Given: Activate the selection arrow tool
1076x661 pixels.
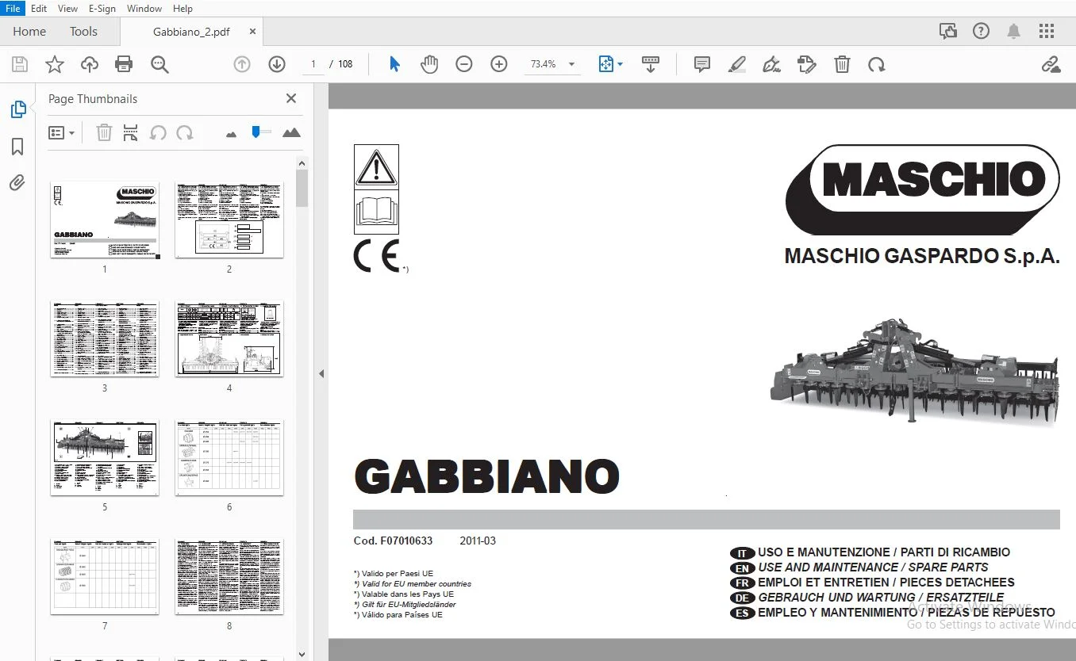Looking at the screenshot, I should tap(394, 64).
